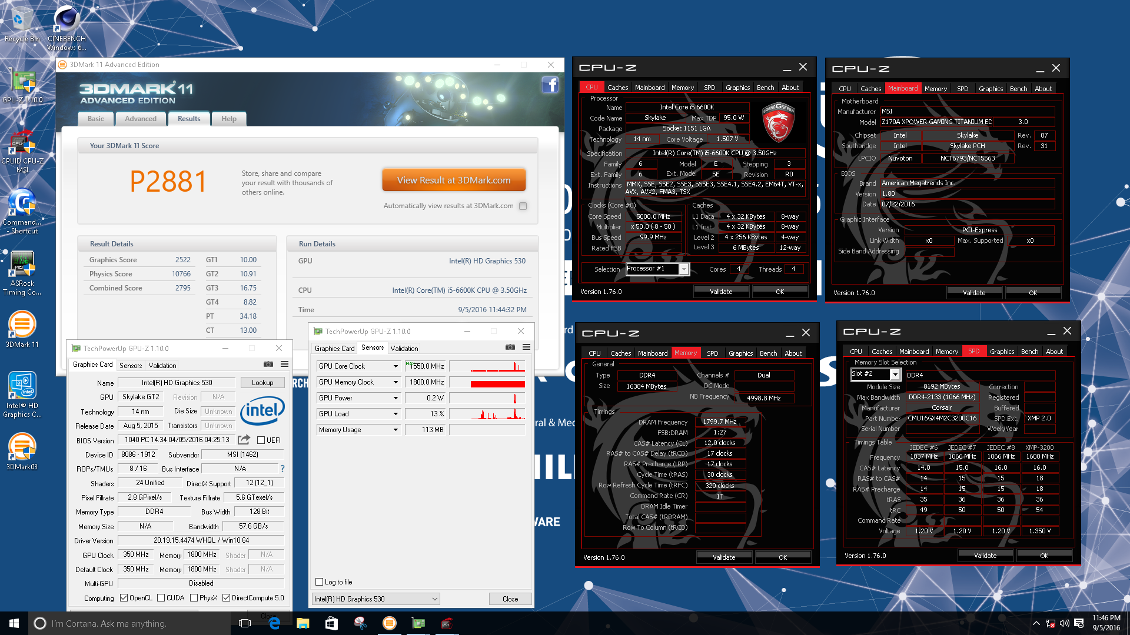Click the Facebook icon in 3DMark 11
Viewport: 1130px width, 635px height.
550,85
